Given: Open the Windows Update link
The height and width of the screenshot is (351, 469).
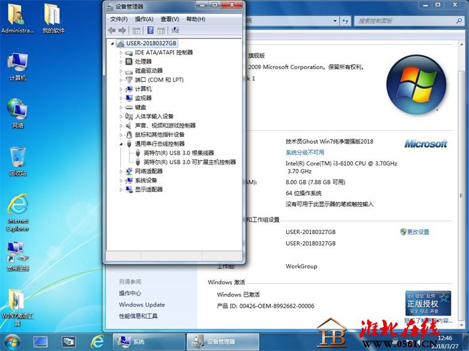Looking at the screenshot, I should point(142,305).
